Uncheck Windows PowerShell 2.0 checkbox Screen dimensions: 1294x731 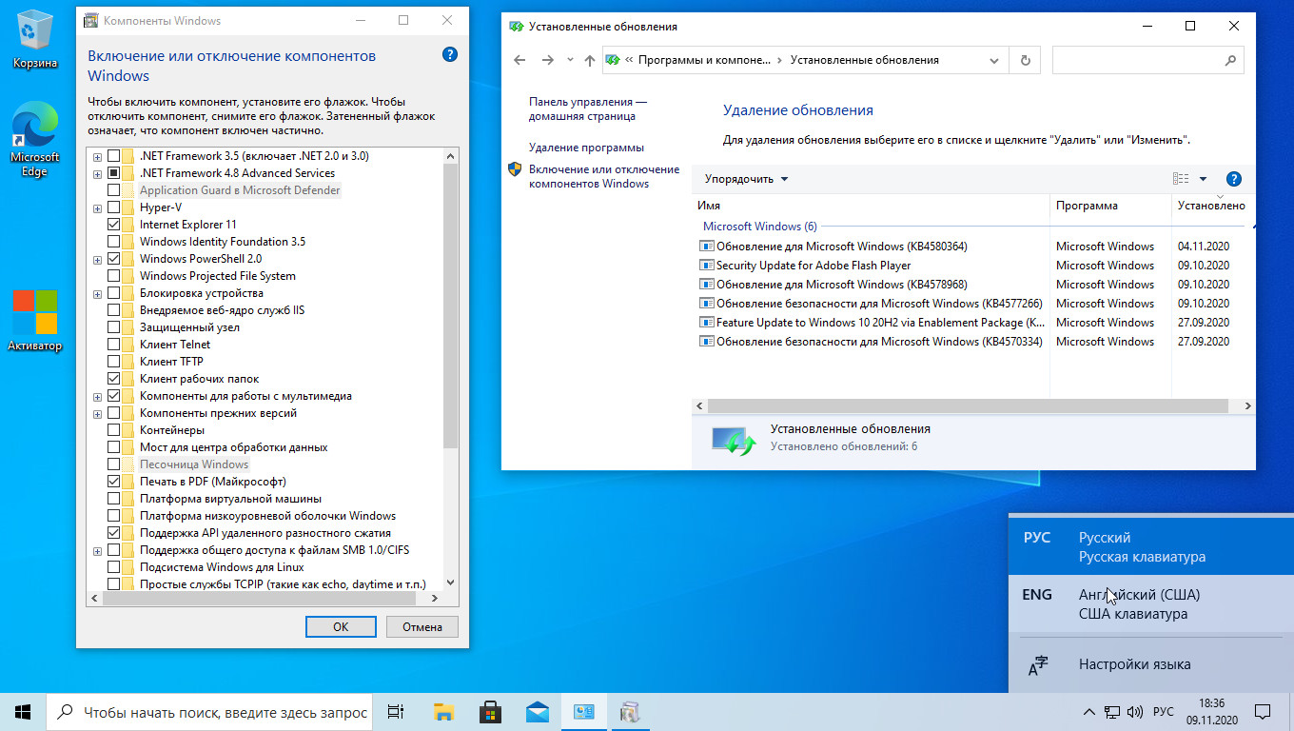coord(114,259)
